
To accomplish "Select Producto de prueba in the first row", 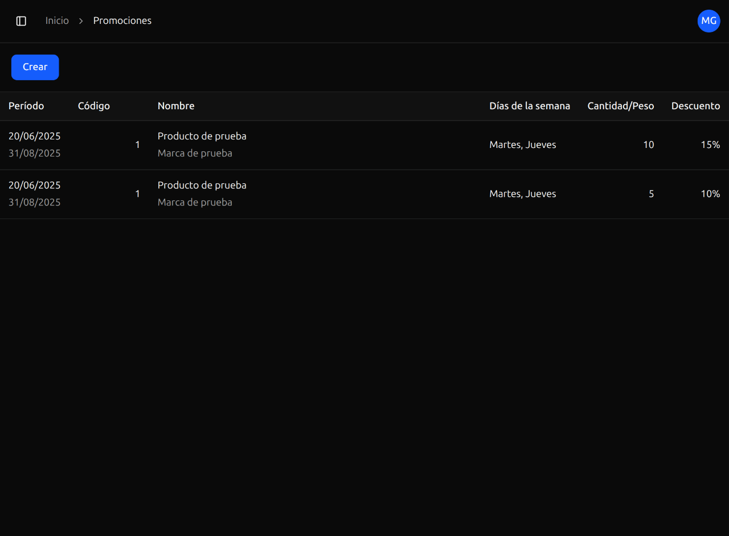I will [x=202, y=136].
